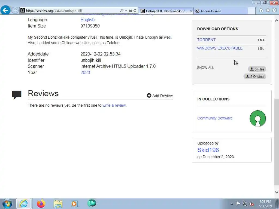This screenshot has width=279, height=209.
Task: Click the network tray icon
Action: pyautogui.click(x=245, y=204)
